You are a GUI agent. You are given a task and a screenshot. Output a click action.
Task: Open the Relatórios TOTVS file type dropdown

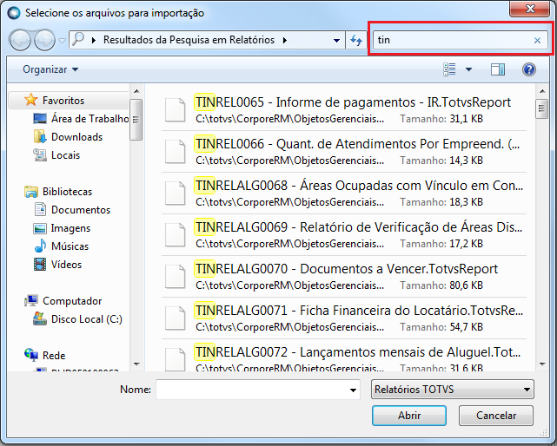coord(452,390)
